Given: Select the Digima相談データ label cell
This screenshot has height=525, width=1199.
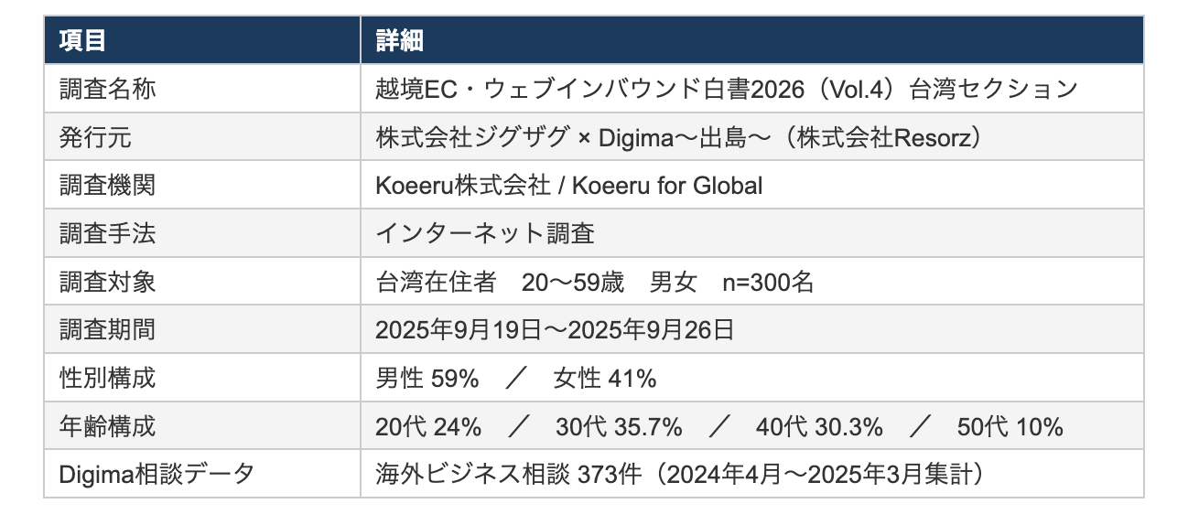Looking at the screenshot, I should pos(157,474).
